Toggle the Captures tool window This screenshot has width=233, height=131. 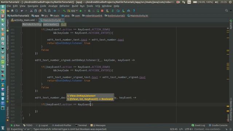(8, 60)
